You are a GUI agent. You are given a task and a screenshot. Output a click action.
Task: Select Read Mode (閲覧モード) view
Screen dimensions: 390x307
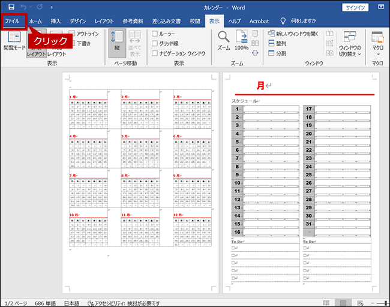[x=14, y=41]
